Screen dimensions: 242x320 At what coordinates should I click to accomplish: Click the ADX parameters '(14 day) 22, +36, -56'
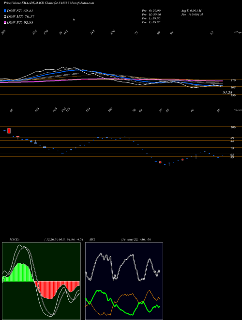click(136, 239)
